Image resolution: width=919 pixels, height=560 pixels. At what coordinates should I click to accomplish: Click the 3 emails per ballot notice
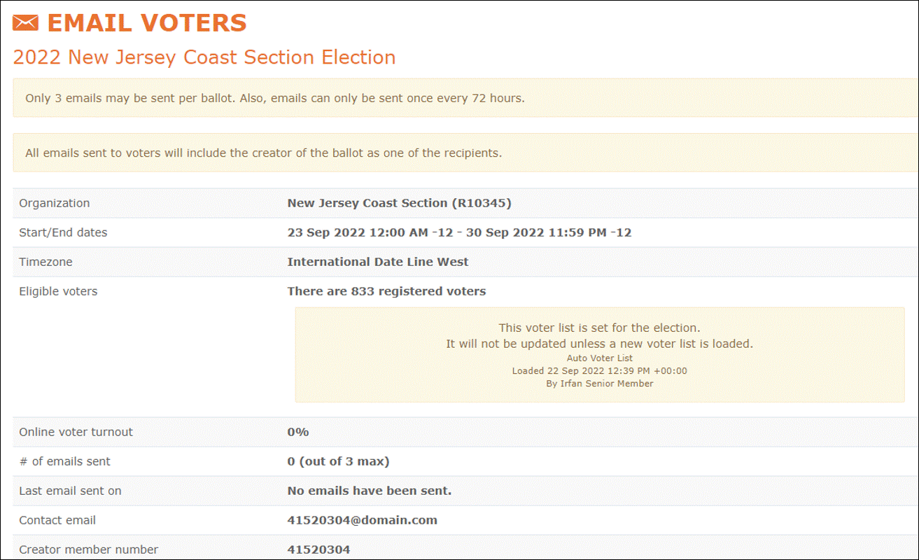(x=465, y=98)
